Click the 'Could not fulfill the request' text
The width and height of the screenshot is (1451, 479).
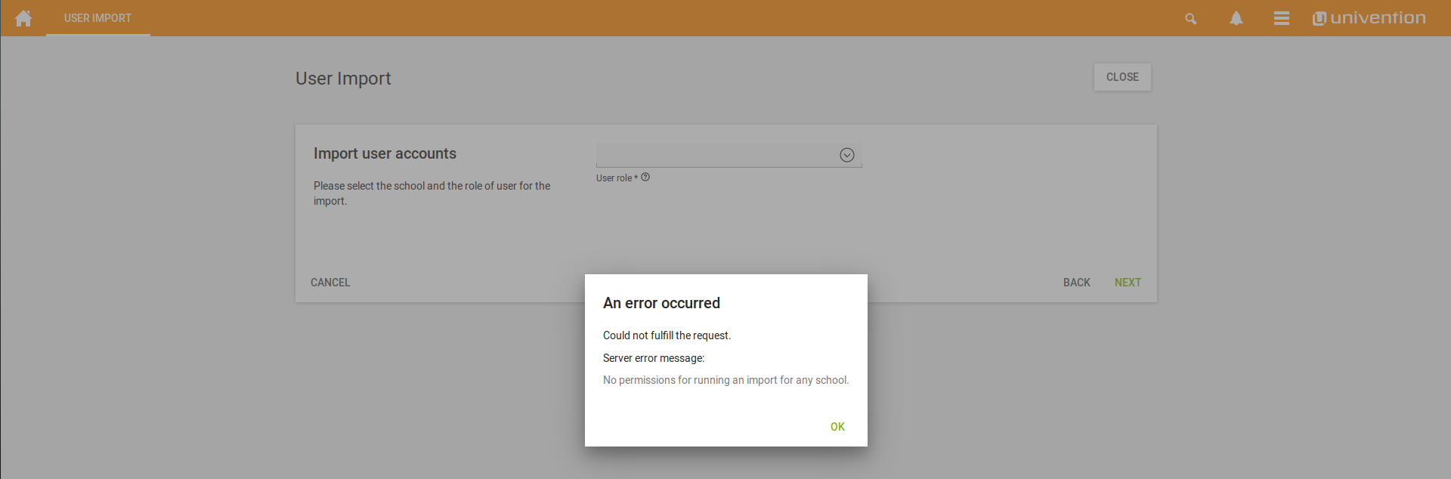pyautogui.click(x=667, y=335)
